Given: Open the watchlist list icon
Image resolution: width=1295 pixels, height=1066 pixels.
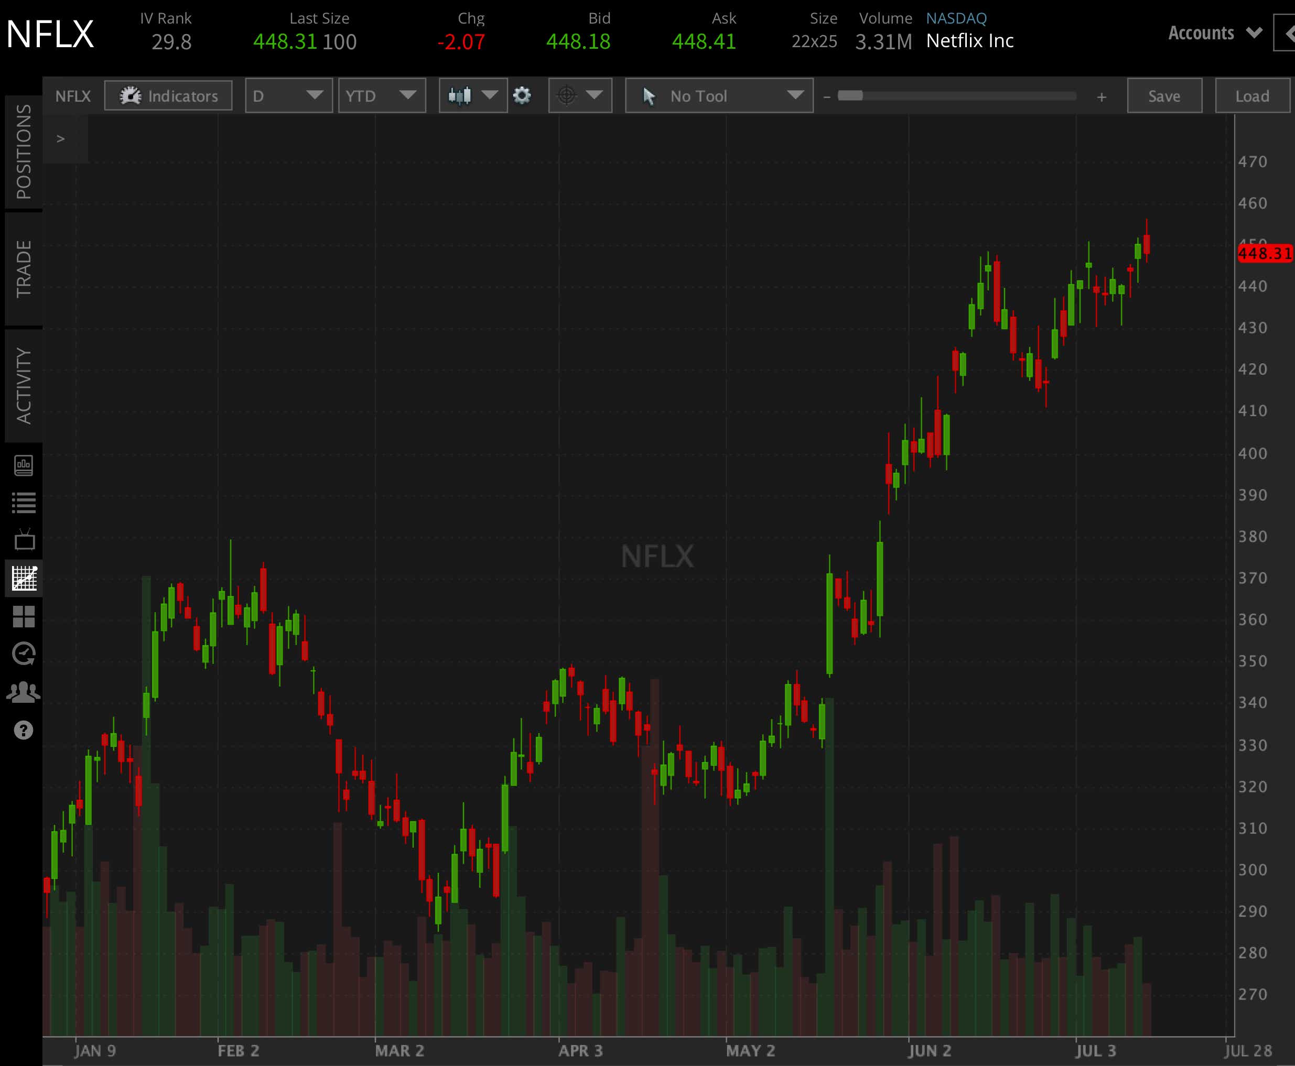Looking at the screenshot, I should tap(24, 503).
